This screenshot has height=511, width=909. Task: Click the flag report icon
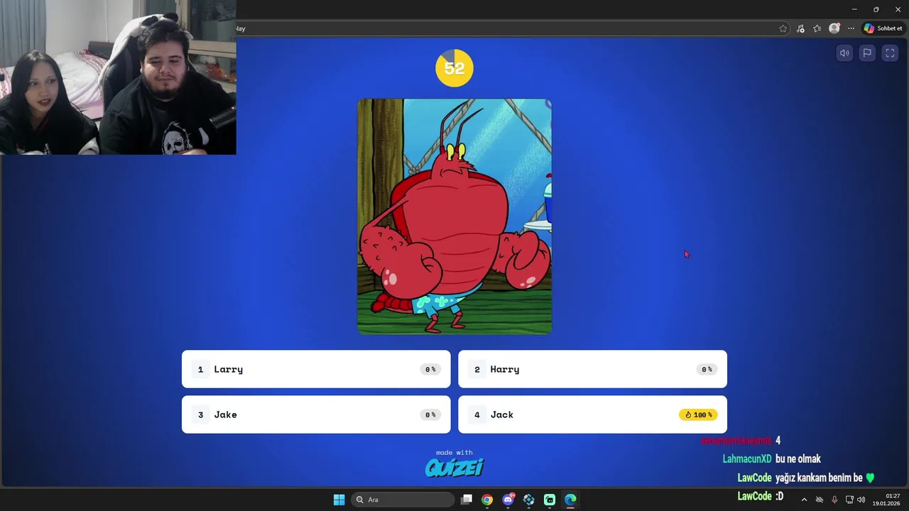[867, 53]
